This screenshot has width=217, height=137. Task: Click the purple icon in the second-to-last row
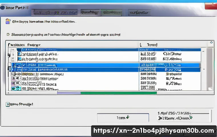pyautogui.click(x=14, y=84)
